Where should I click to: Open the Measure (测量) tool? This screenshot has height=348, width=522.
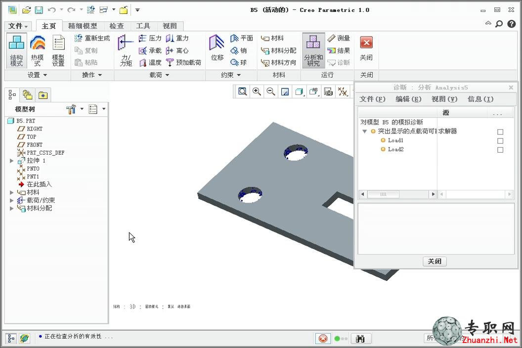(x=339, y=38)
